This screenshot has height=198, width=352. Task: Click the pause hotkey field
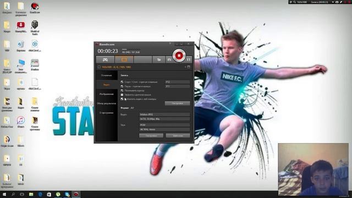tap(177, 86)
